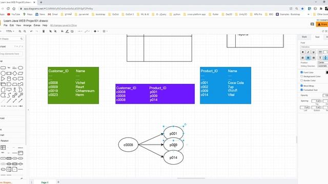
Task: Open the Arrange menu
Action: click(x=27, y=25)
